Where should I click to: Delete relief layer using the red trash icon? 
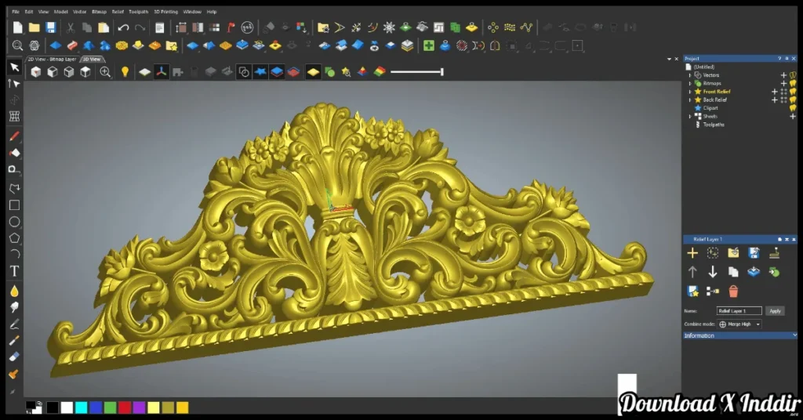tap(733, 291)
